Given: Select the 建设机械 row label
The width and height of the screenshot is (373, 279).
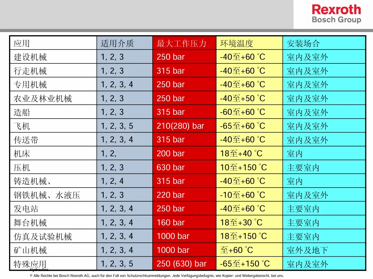Looking at the screenshot, I should pos(30,57).
